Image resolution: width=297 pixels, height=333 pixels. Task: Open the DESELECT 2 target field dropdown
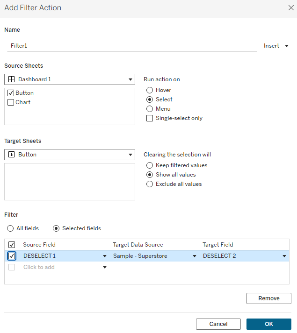point(284,256)
